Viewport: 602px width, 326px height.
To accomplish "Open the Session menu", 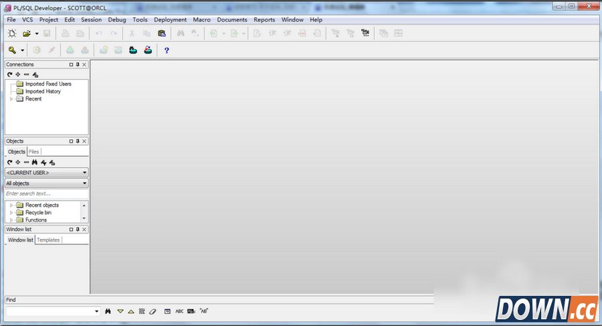I will pyautogui.click(x=91, y=20).
